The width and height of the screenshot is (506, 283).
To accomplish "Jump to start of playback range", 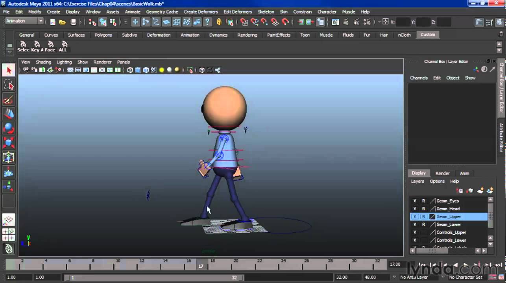I will pyautogui.click(x=422, y=265).
